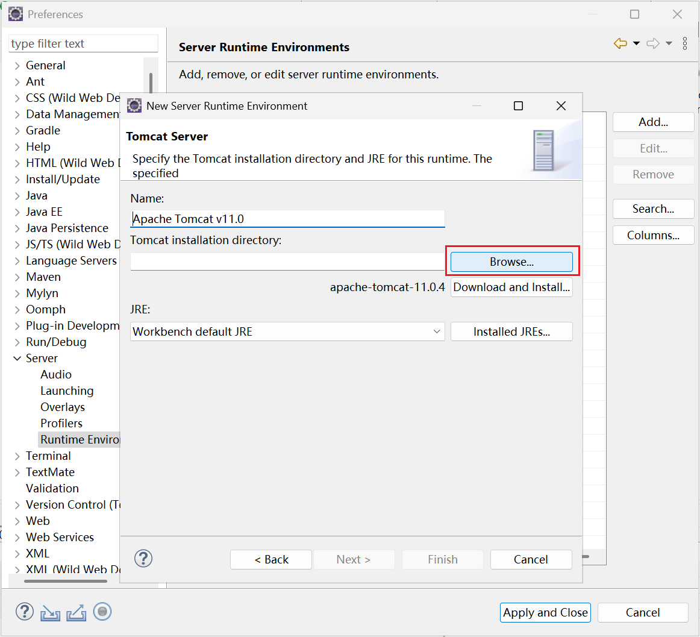This screenshot has height=637, width=700.
Task: Expand the Ant tree node
Action: click(x=17, y=82)
